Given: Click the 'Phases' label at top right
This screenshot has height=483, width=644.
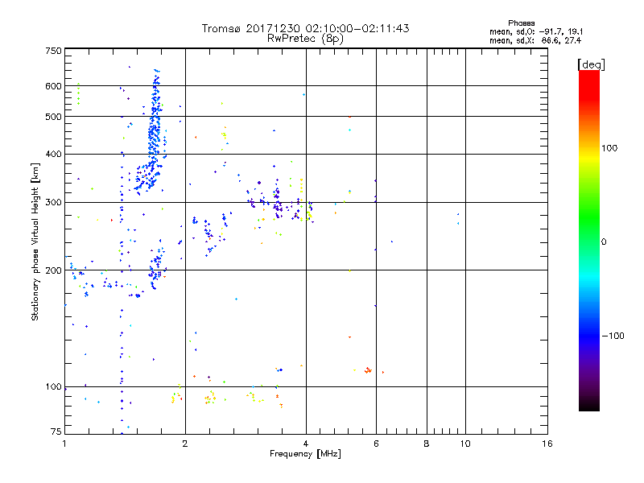Looking at the screenshot, I should [x=521, y=23].
